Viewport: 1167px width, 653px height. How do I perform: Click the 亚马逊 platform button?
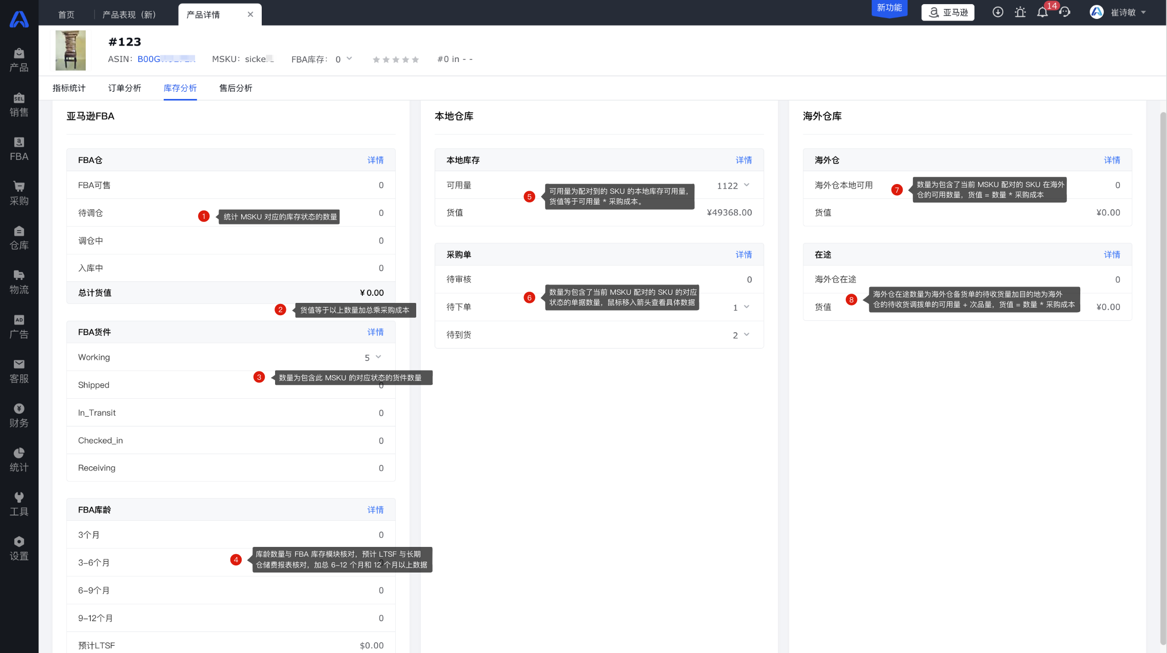[x=948, y=12]
